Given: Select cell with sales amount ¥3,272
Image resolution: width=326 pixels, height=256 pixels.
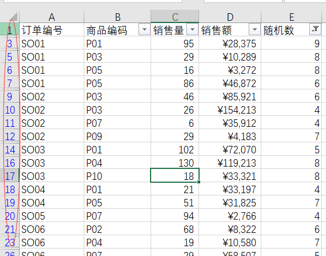Looking at the screenshot, I should click(230, 70).
